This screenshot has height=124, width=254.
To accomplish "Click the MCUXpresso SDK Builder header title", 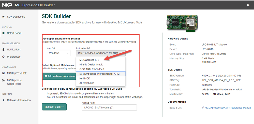I will pos(35,5).
